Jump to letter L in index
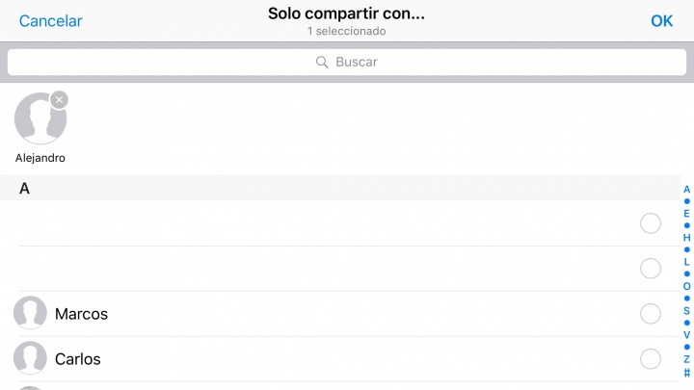 point(686,262)
